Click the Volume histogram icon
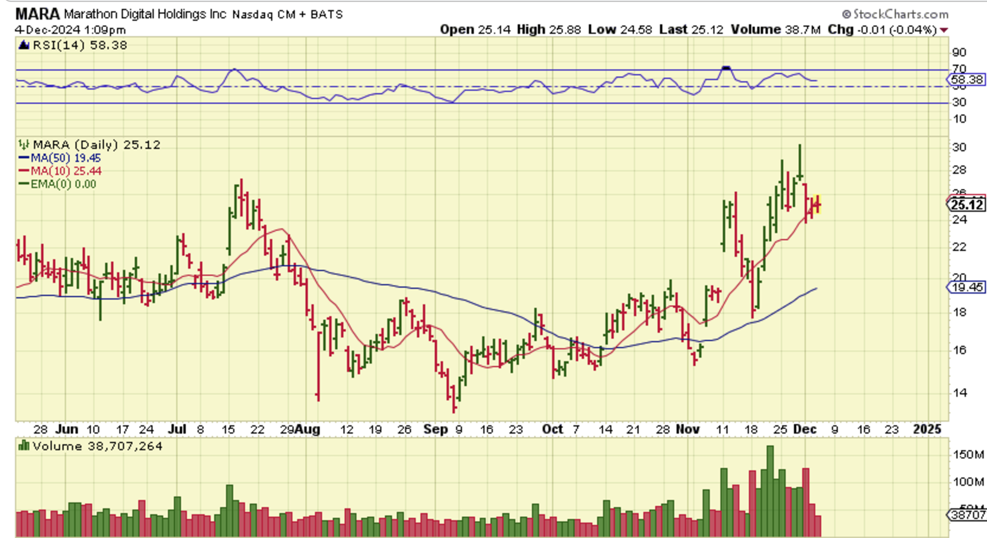This screenshot has width=987, height=538. pyautogui.click(x=23, y=446)
